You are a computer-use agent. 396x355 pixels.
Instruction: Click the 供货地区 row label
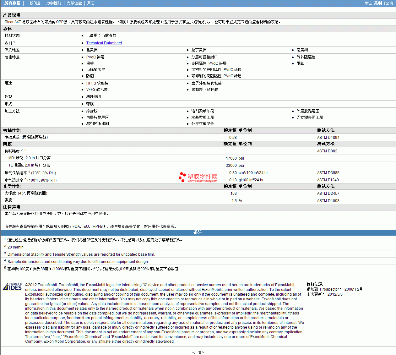[x=12, y=50]
